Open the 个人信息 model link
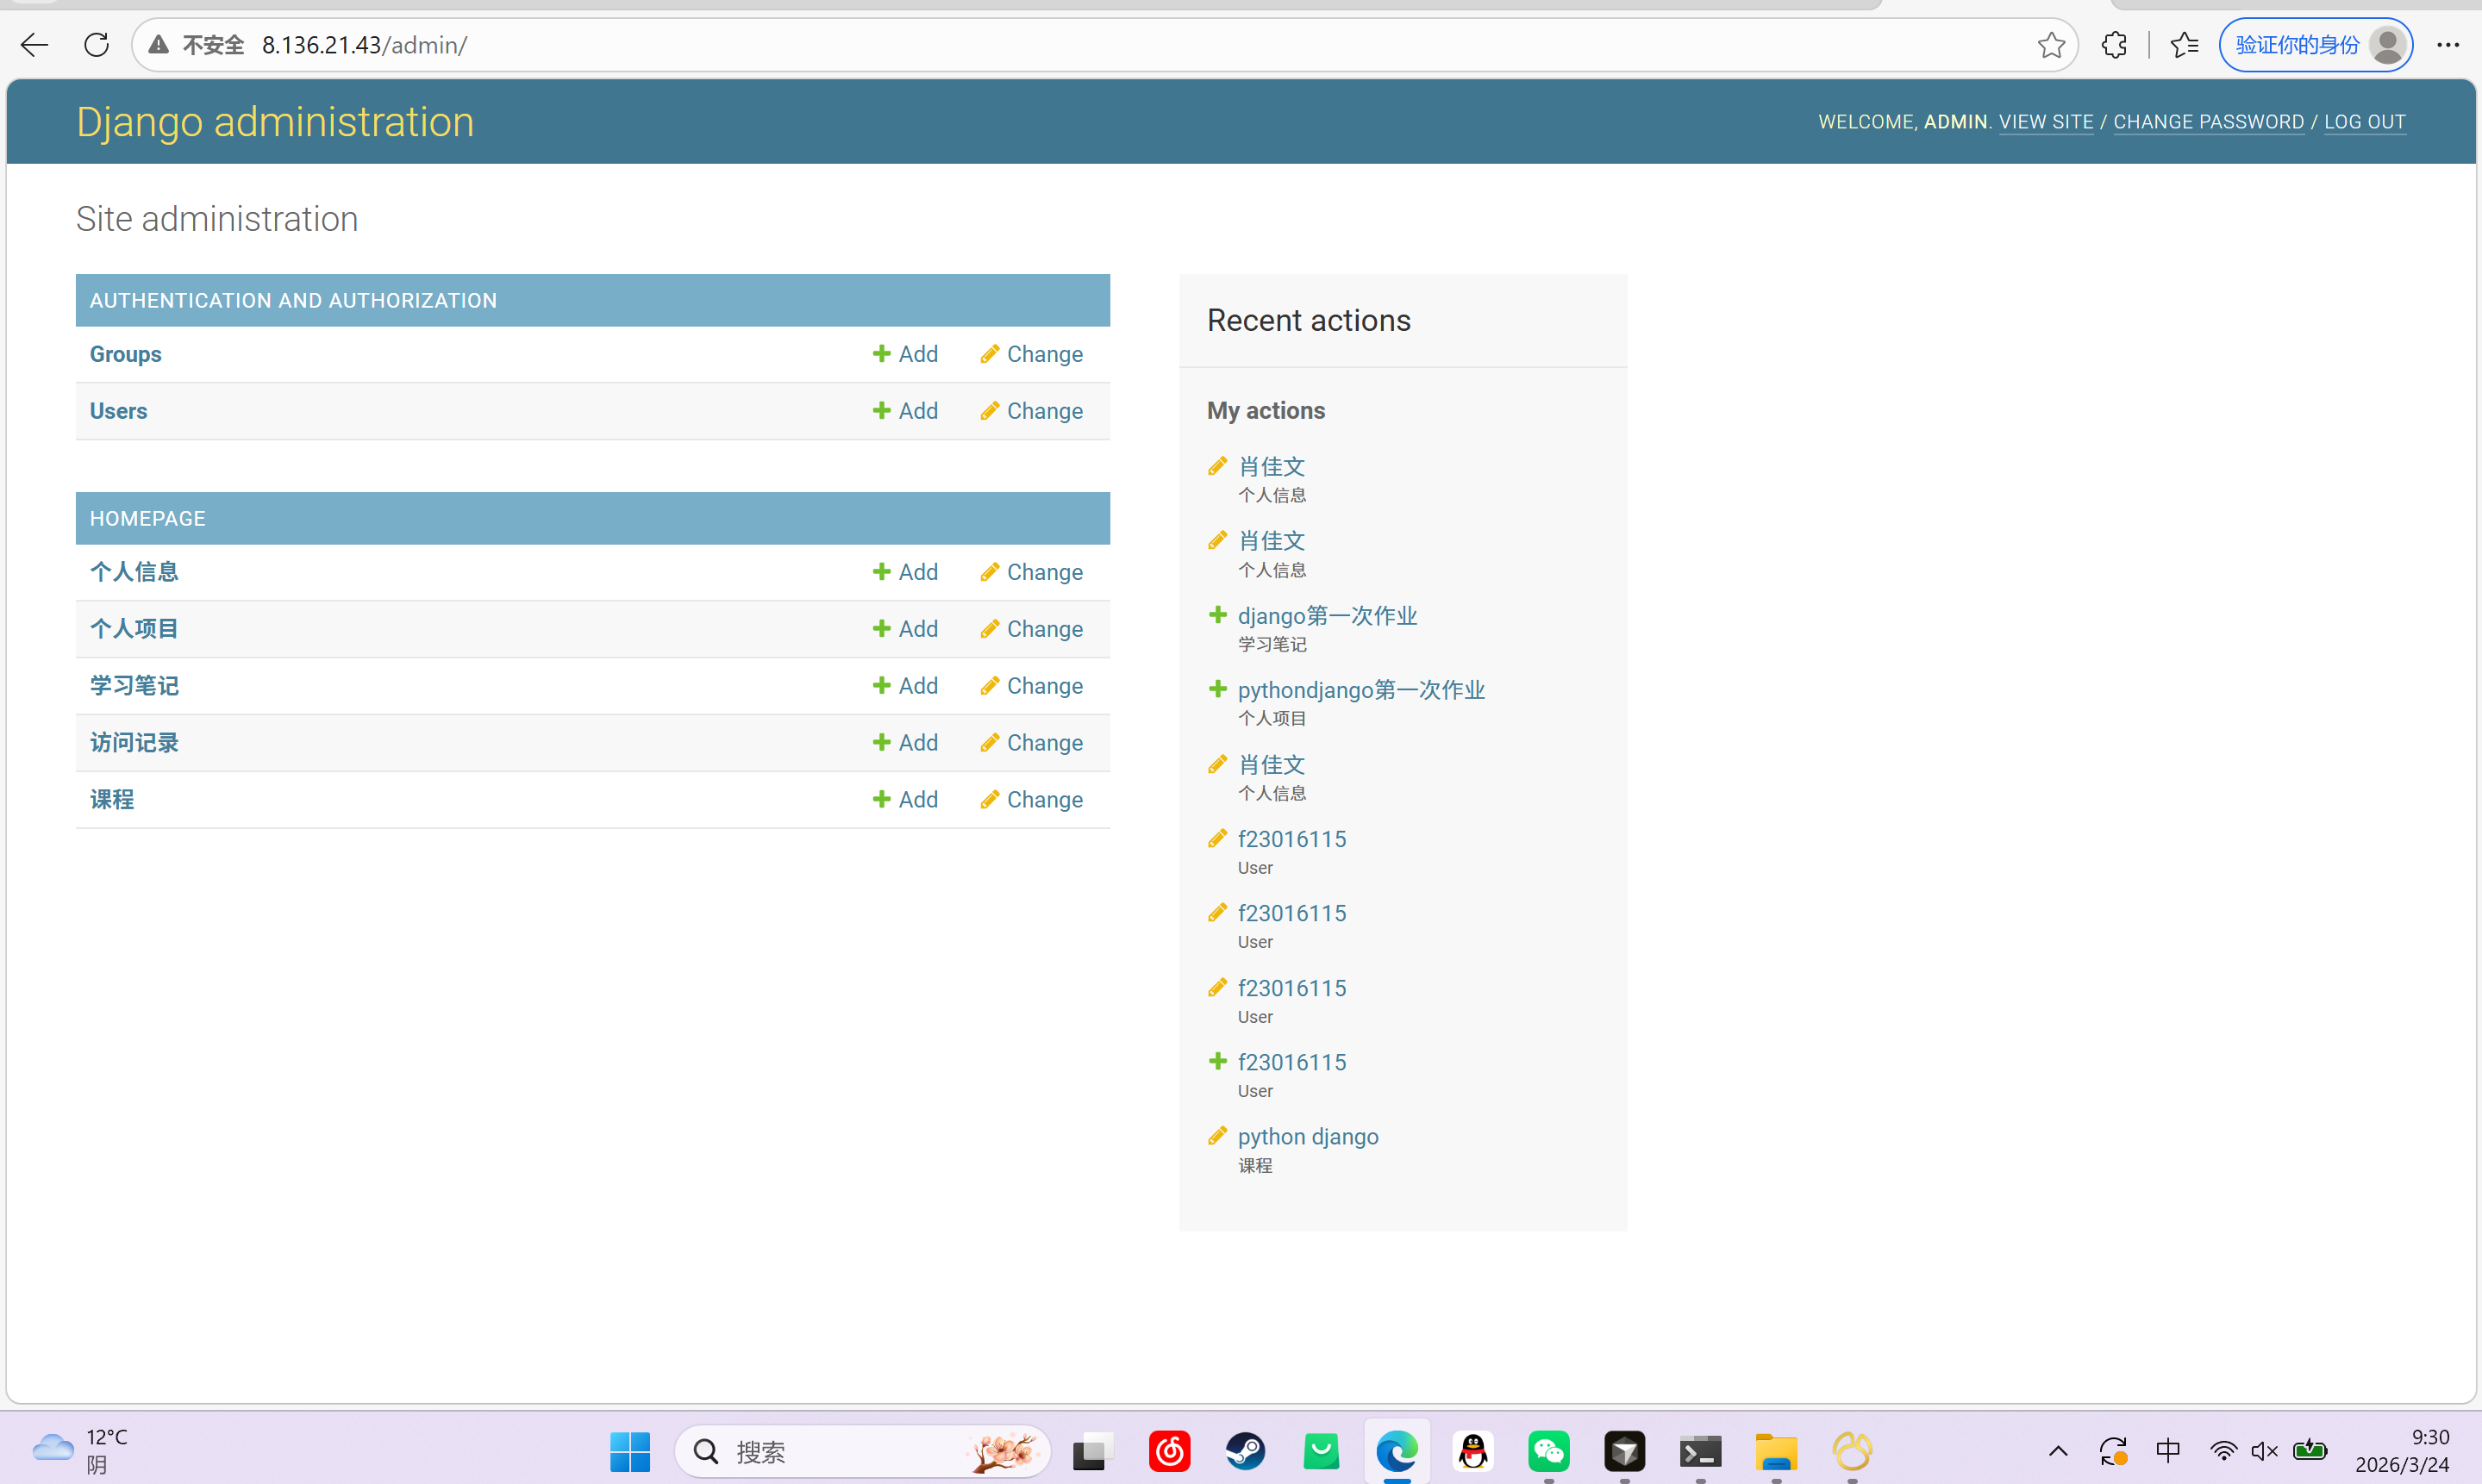The height and width of the screenshot is (1484, 2482). (x=134, y=572)
